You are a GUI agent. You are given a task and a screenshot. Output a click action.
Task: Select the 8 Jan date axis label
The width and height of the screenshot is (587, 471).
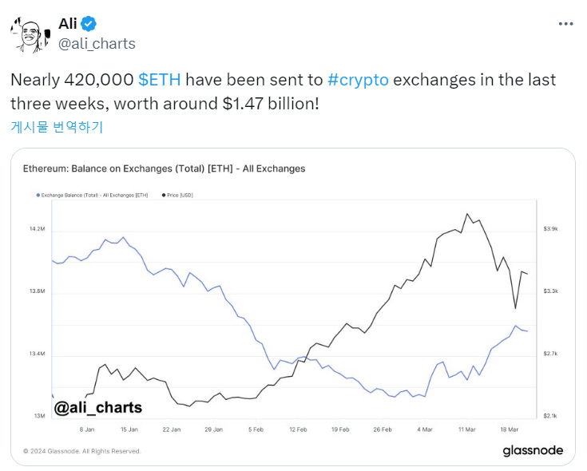(86, 429)
